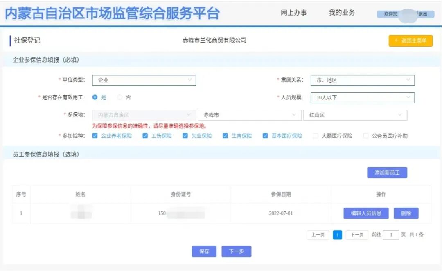The width and height of the screenshot is (442, 271).
Task: Enable the 大额医疗保险 insurance option
Action: point(316,135)
